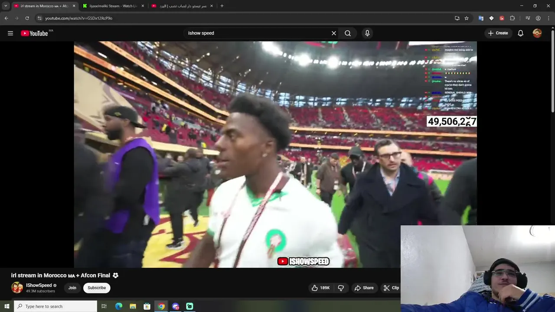Open the YouTube notifications bell

pos(521,33)
